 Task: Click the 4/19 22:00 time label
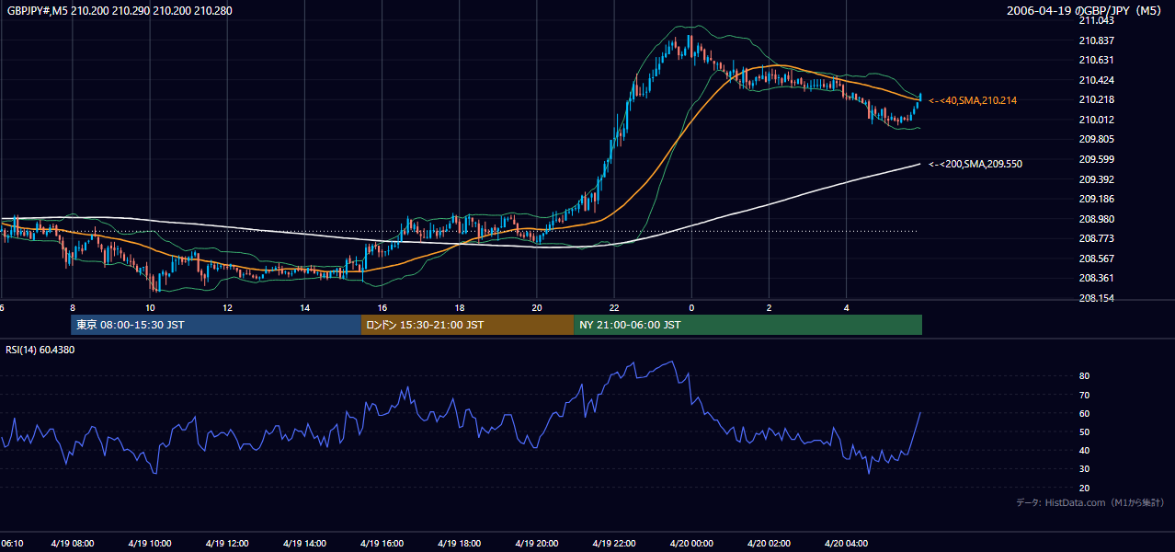click(613, 544)
